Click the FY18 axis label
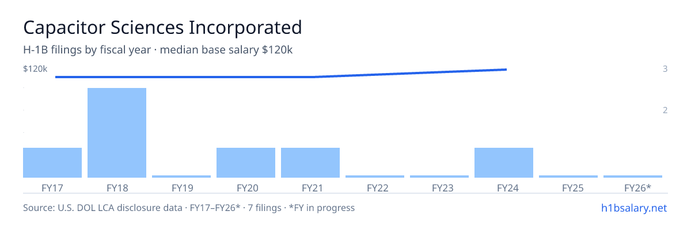The width and height of the screenshot is (691, 230). [117, 187]
